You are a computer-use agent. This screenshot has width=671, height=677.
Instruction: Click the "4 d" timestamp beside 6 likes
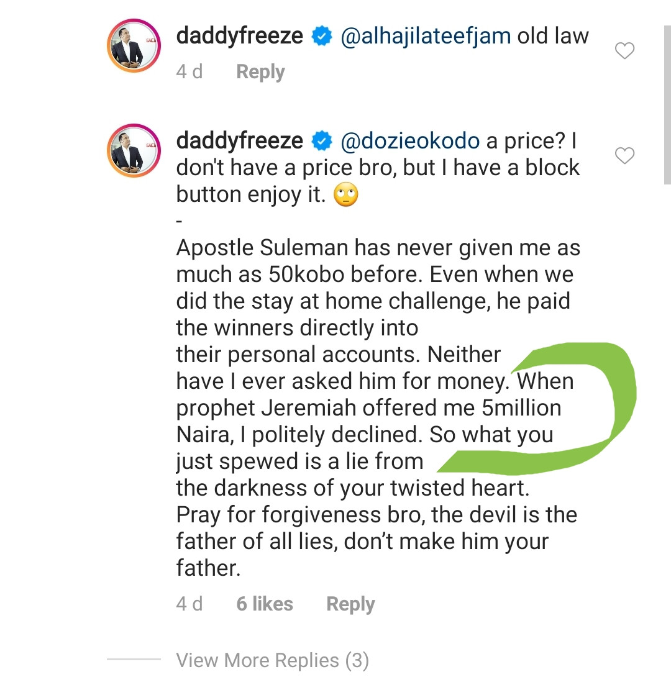point(189,604)
